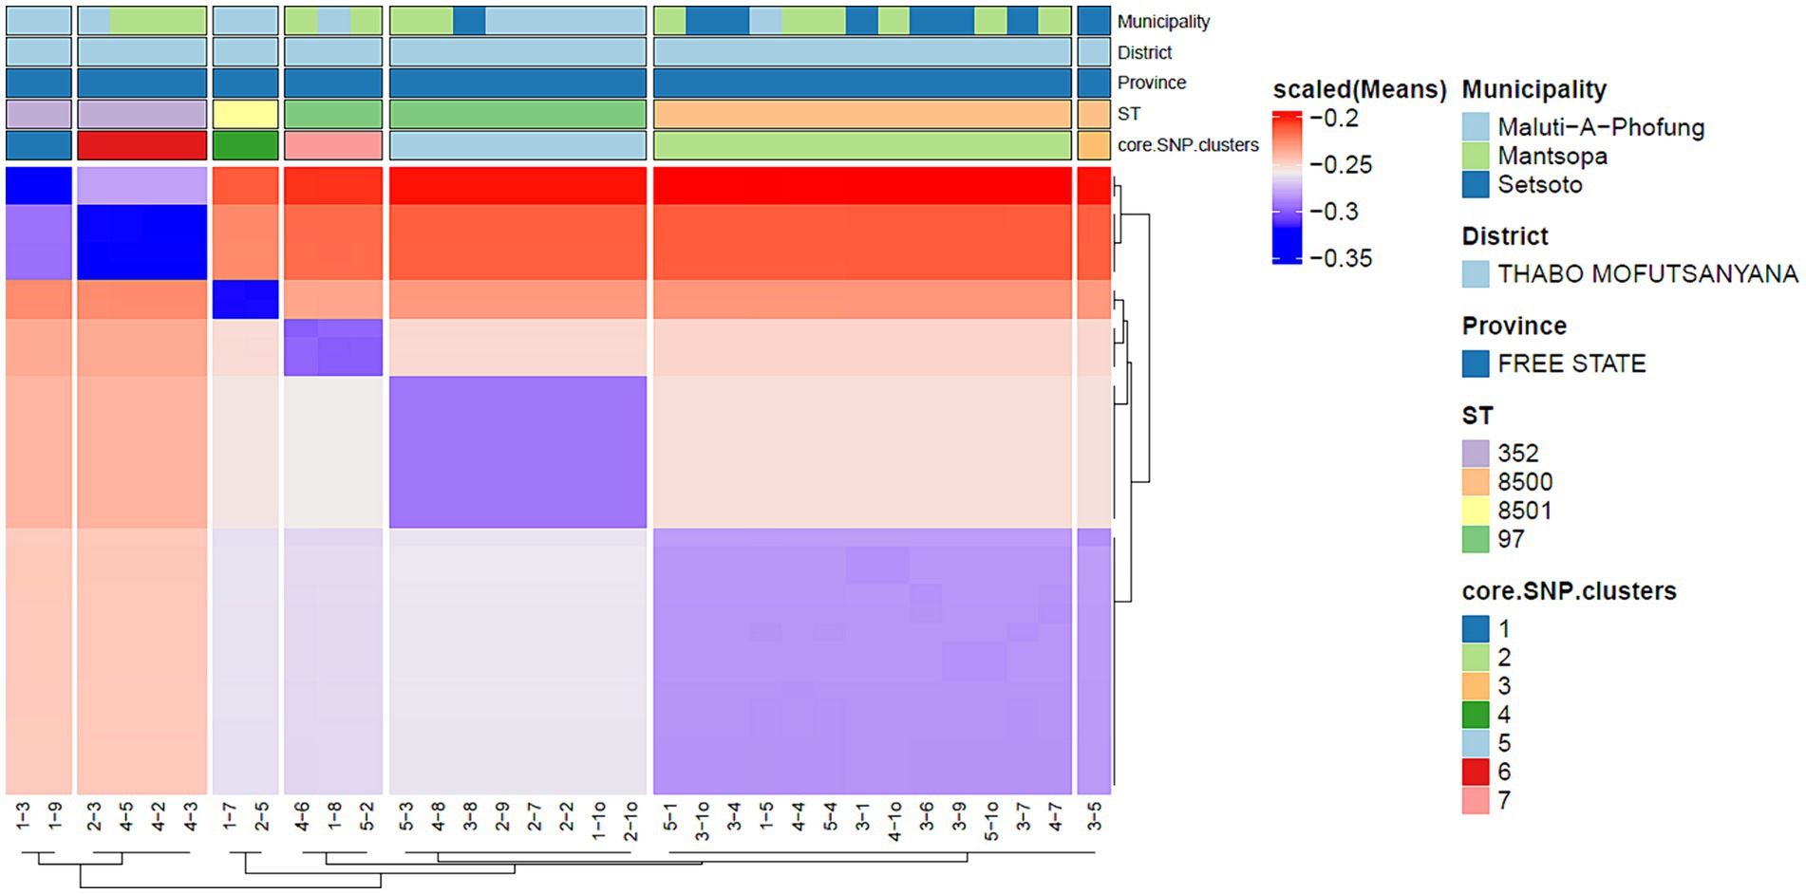The image size is (1806, 894).
Task: Click the bold District legend heading
Action: point(1505,236)
